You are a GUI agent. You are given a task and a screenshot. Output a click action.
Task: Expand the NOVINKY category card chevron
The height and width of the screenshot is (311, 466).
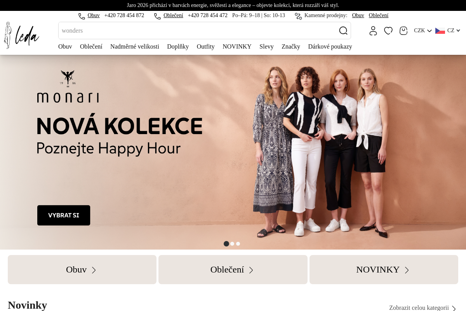(x=407, y=270)
